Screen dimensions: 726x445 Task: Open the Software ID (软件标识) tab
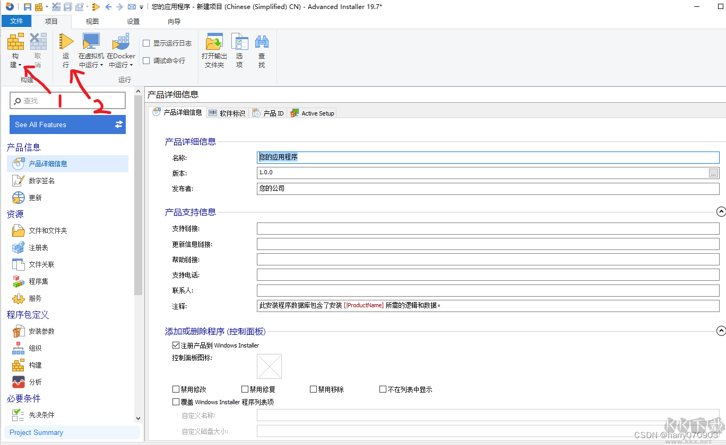(227, 113)
